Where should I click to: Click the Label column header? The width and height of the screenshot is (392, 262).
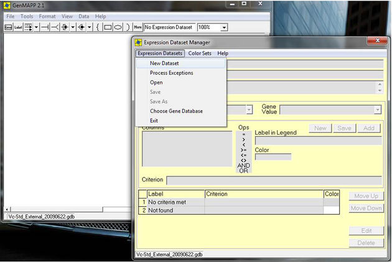[x=175, y=194]
